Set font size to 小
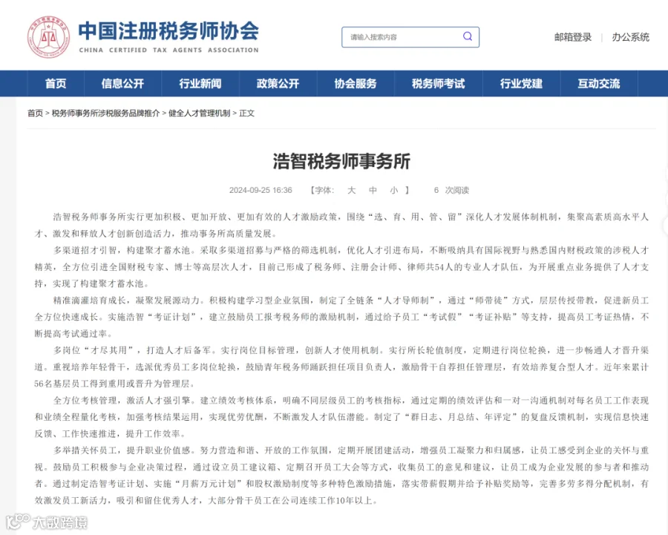Screen dimensions: 668x535 [394, 190]
